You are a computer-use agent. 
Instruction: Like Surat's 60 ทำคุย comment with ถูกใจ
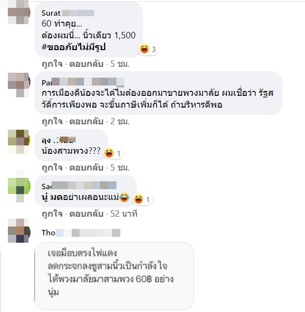pyautogui.click(x=52, y=64)
